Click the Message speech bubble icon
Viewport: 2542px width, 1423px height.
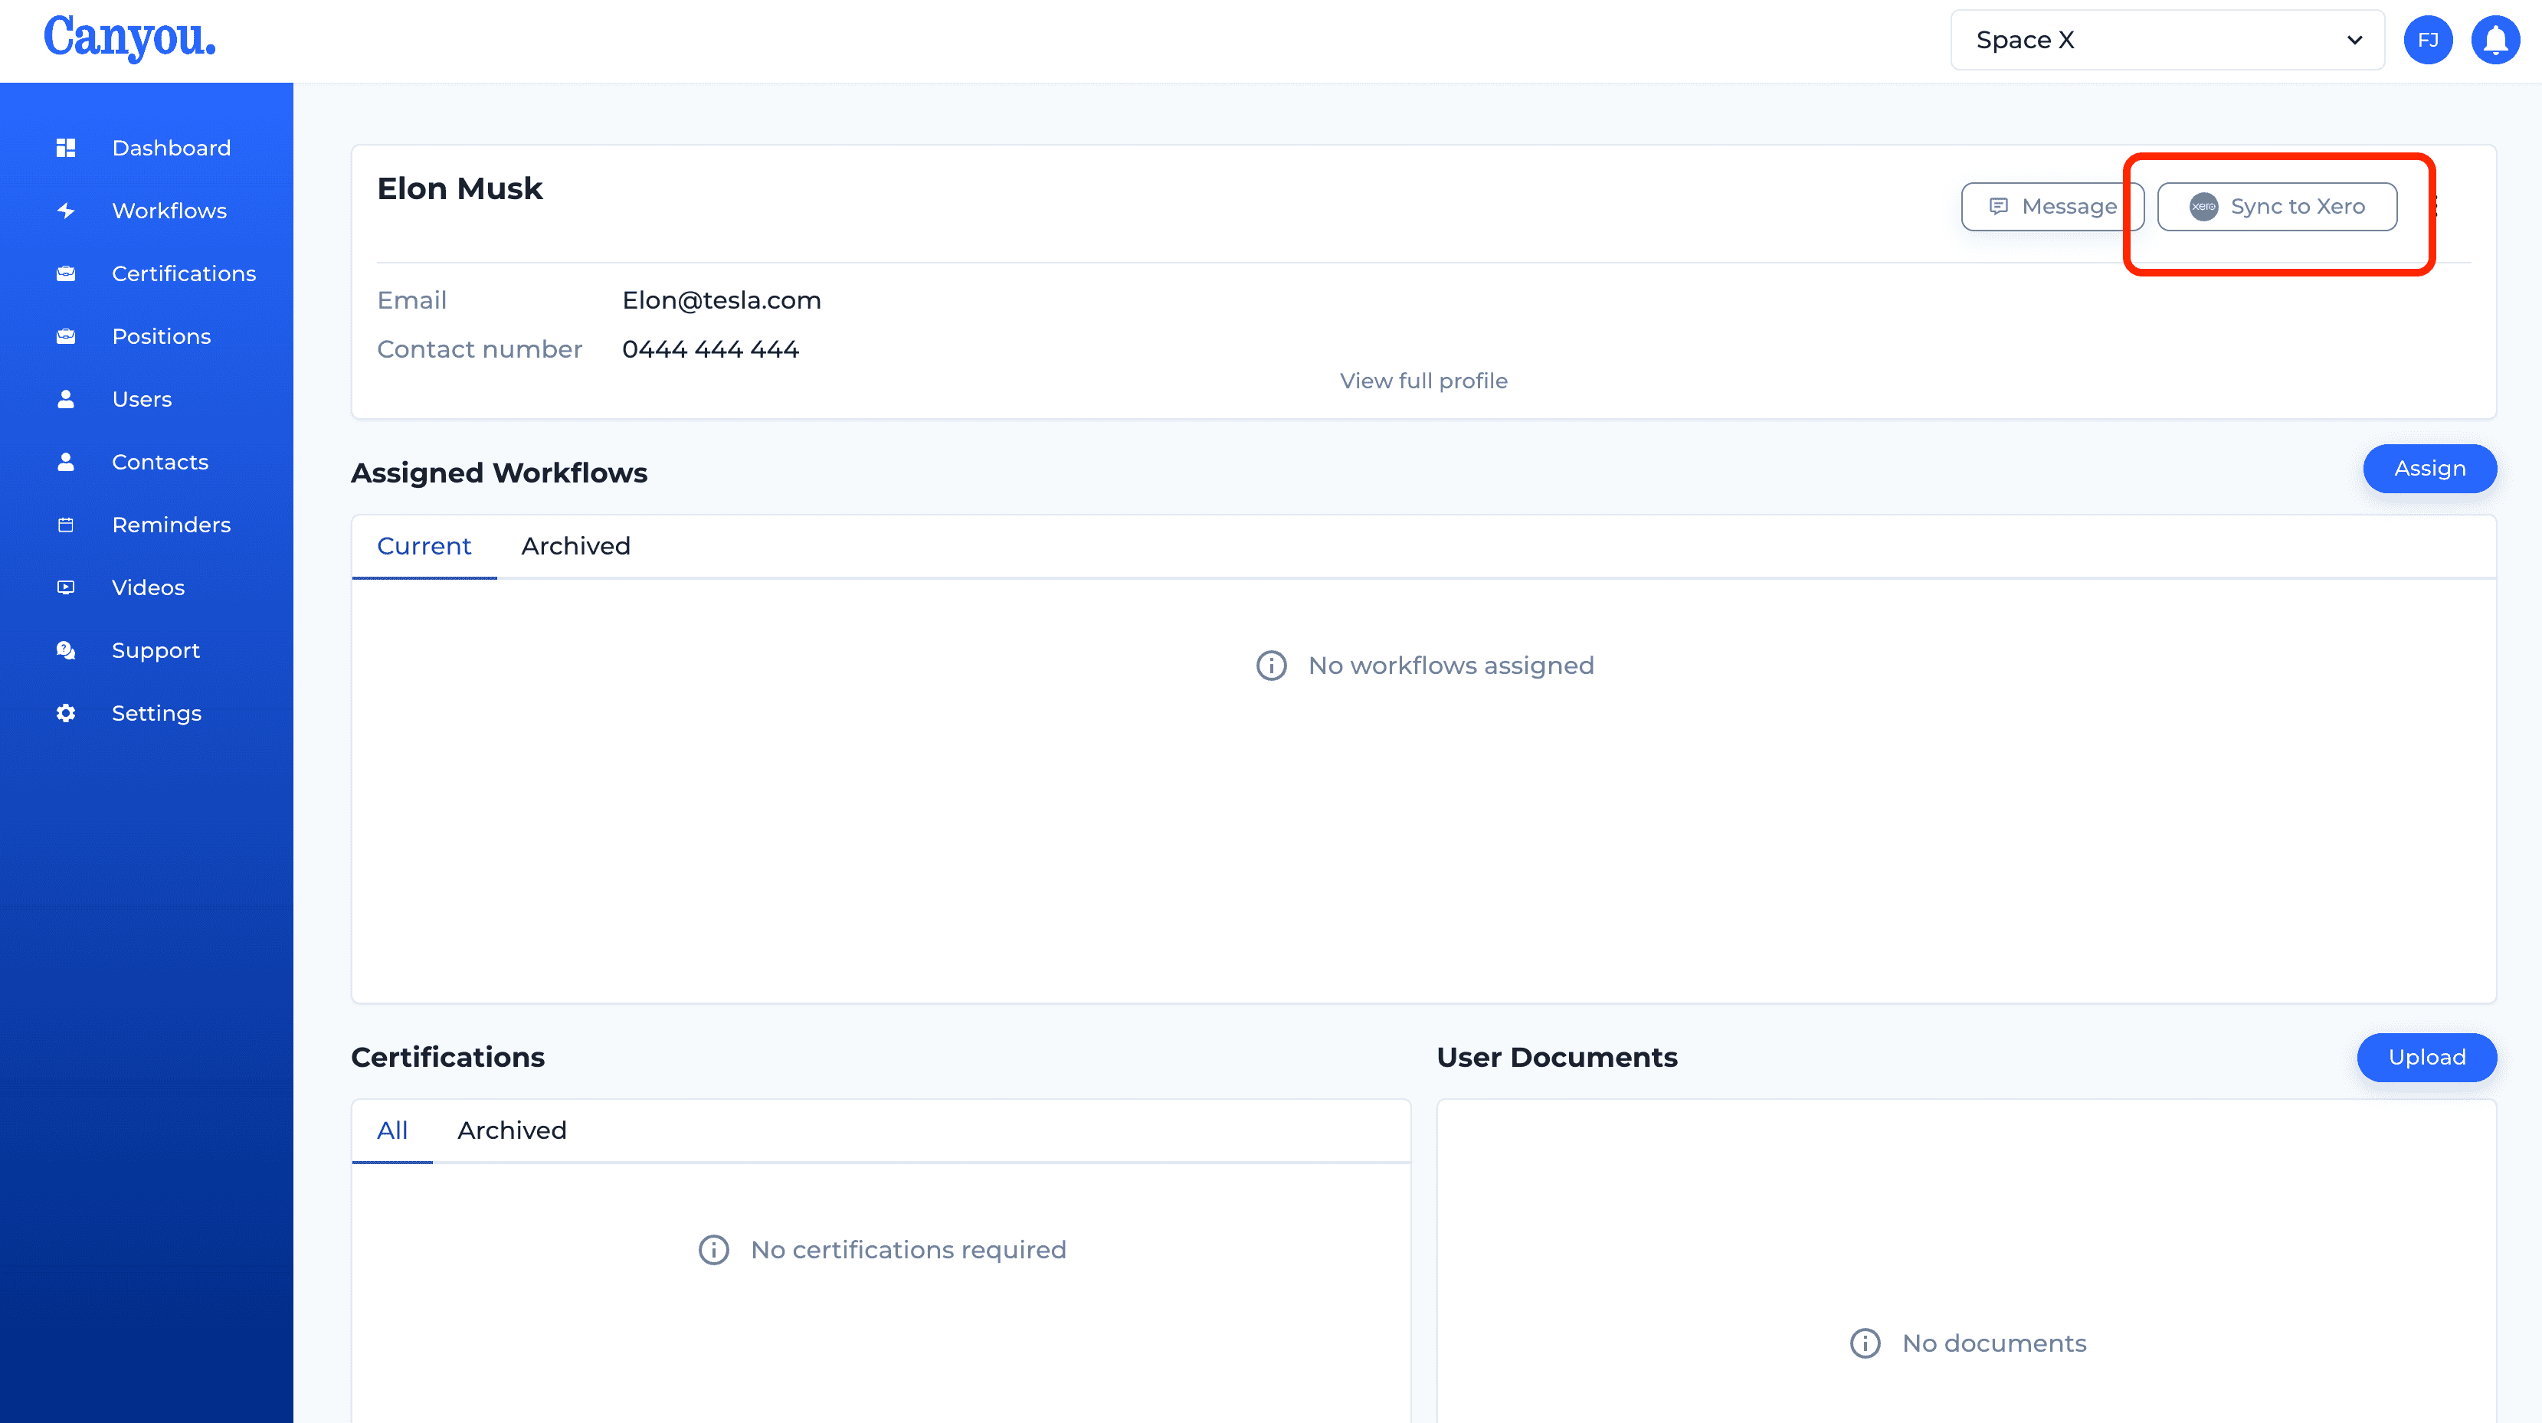pos(1998,206)
